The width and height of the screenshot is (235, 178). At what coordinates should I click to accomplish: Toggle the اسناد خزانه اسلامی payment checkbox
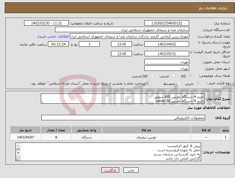tap(150, 83)
